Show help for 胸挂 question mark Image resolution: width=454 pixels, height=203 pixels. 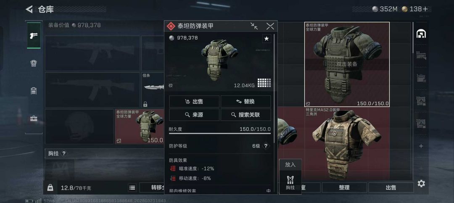[64, 153]
